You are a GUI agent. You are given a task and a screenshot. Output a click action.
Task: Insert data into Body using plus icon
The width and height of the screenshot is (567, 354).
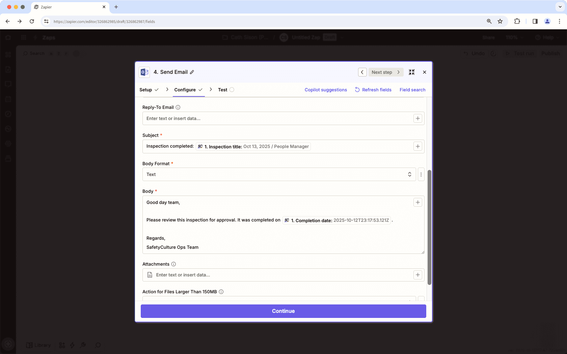pyautogui.click(x=417, y=202)
